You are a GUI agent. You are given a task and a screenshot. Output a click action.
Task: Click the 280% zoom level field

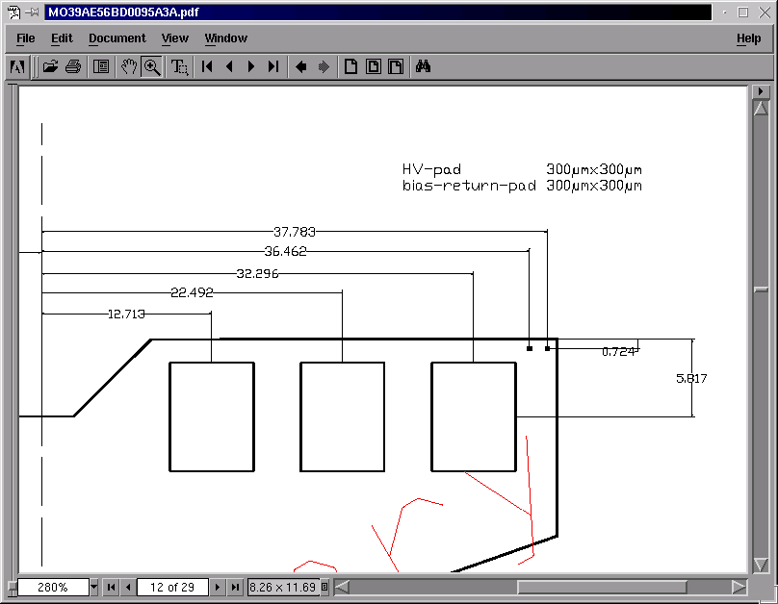pos(53,587)
